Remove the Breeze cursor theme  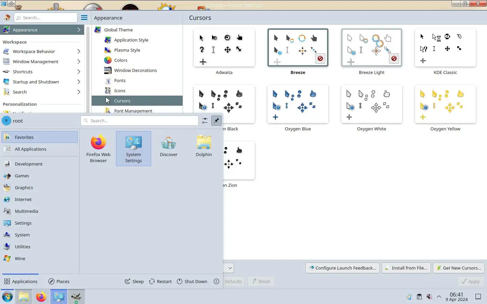(x=320, y=58)
